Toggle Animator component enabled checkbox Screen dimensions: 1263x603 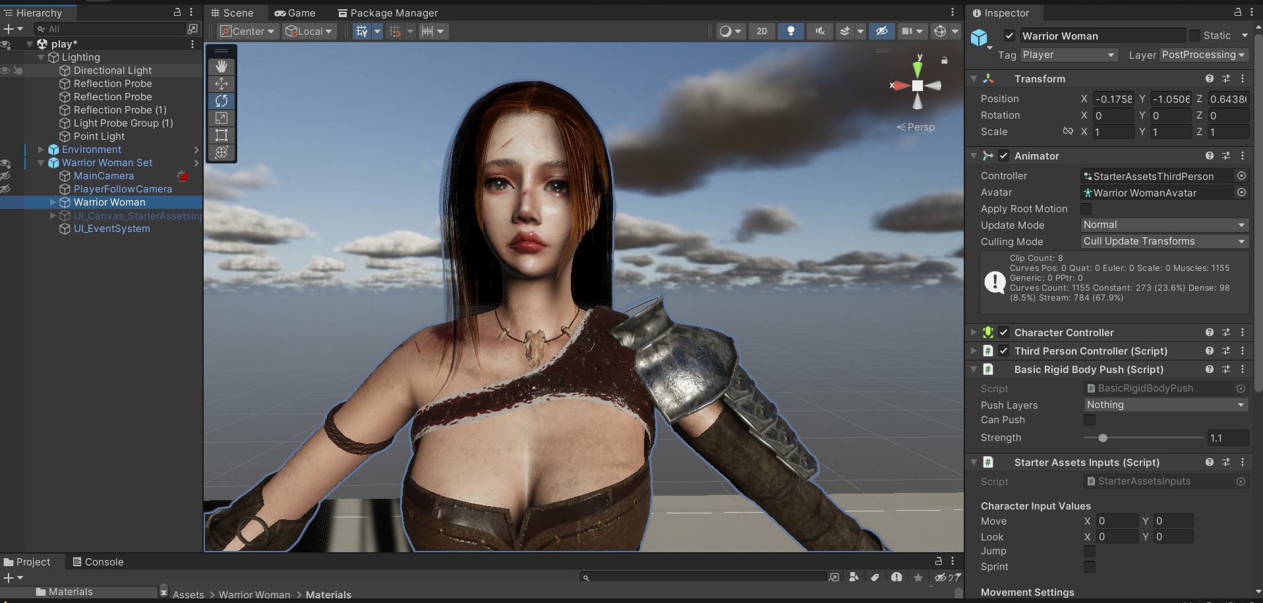pos(1003,156)
